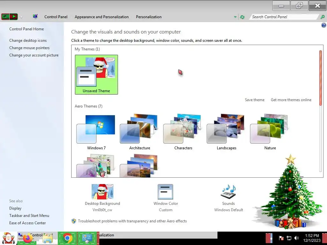Refresh the Personalization page

pyautogui.click(x=242, y=17)
